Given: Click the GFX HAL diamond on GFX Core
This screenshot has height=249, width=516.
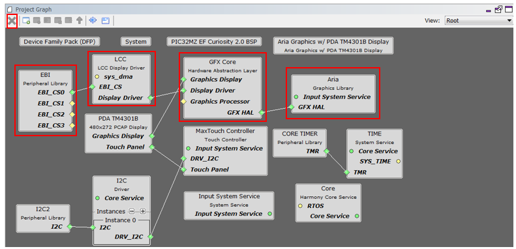Looking at the screenshot, I should tap(261, 113).
